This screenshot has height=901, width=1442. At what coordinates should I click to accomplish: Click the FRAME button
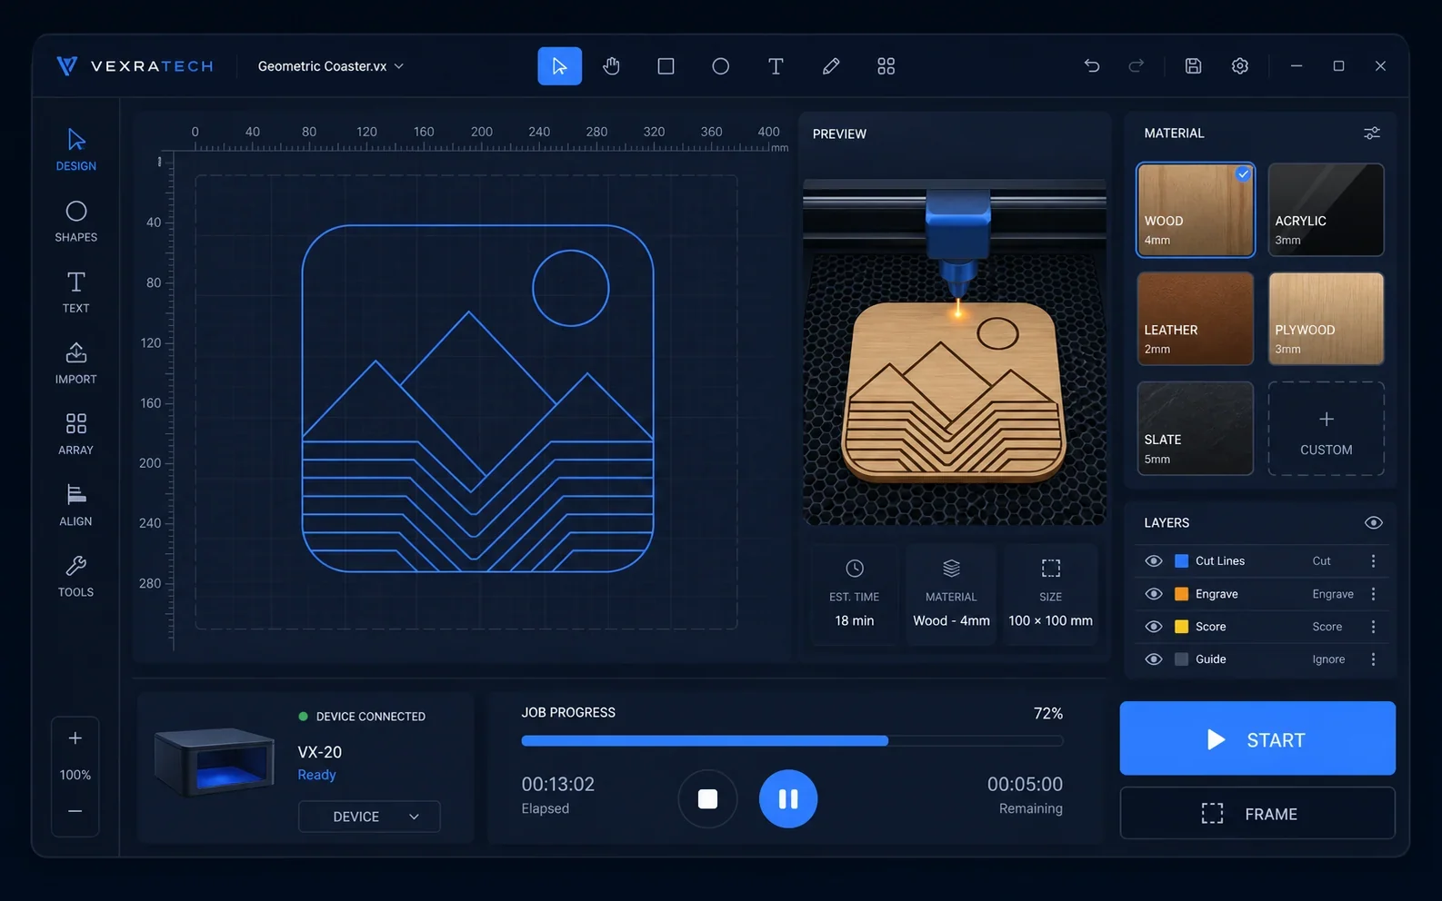[x=1257, y=814]
